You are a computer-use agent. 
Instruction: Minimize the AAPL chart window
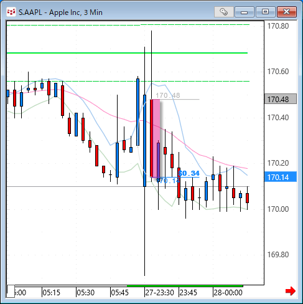click(x=245, y=12)
